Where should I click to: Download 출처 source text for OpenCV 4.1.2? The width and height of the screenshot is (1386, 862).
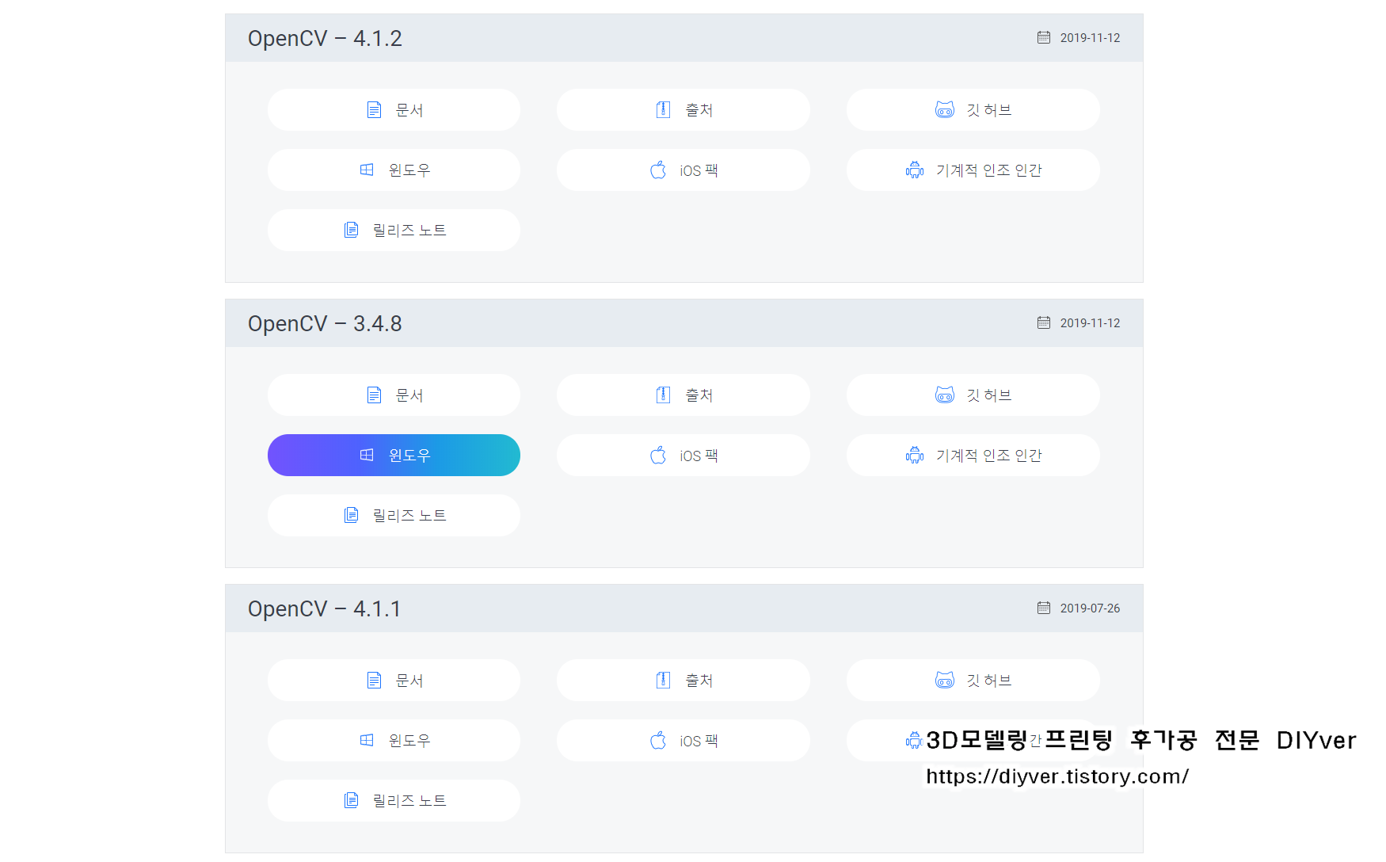point(699,110)
